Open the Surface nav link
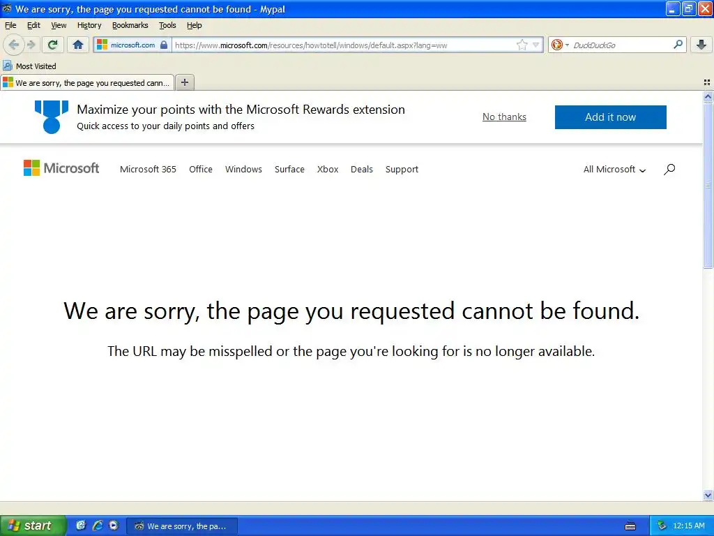The width and height of the screenshot is (714, 536). tap(289, 169)
